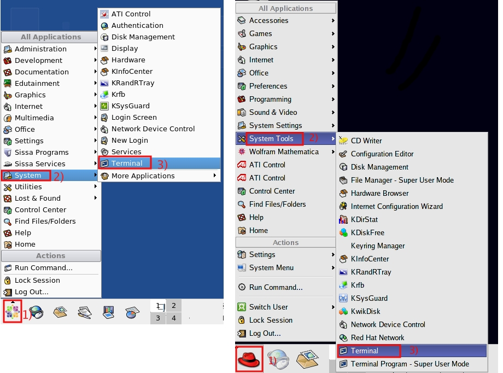
Task: Expand the Programming submenu
Action: pos(333,99)
